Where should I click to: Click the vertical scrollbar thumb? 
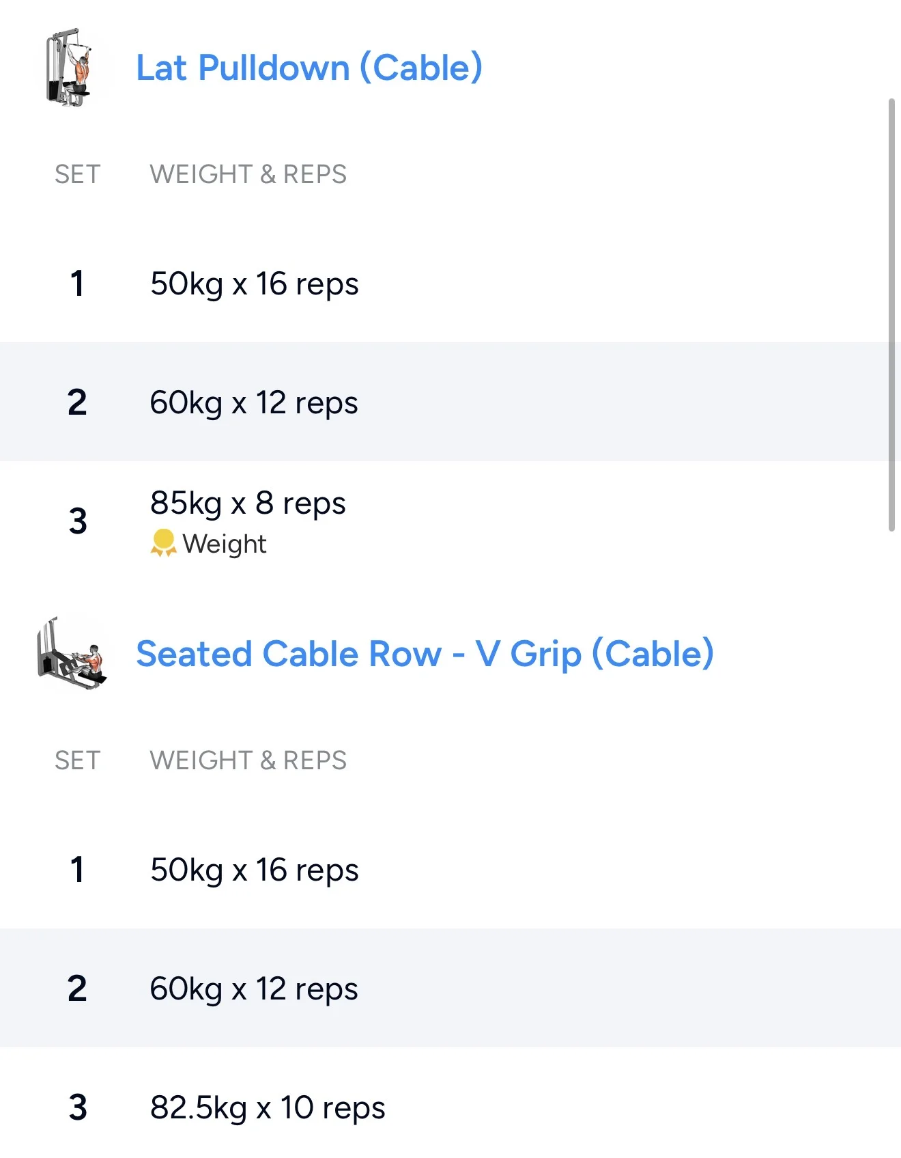click(891, 314)
